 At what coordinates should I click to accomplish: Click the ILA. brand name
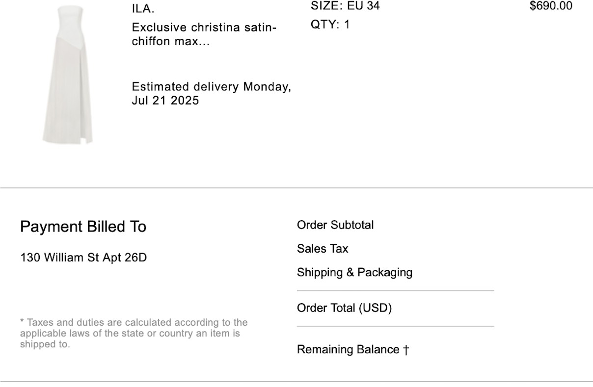[143, 9]
